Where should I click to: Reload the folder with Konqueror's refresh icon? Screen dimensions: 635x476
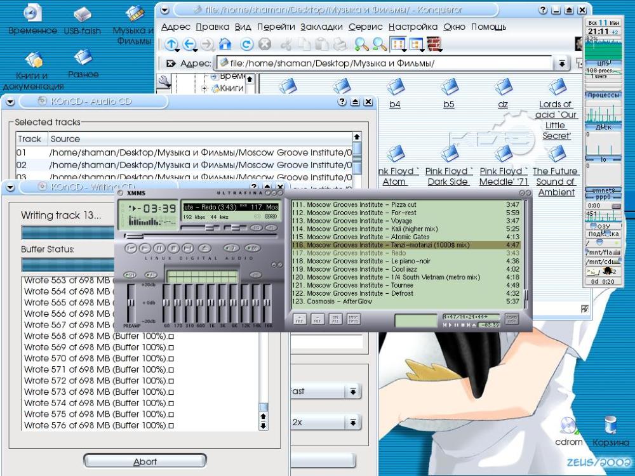(246, 44)
